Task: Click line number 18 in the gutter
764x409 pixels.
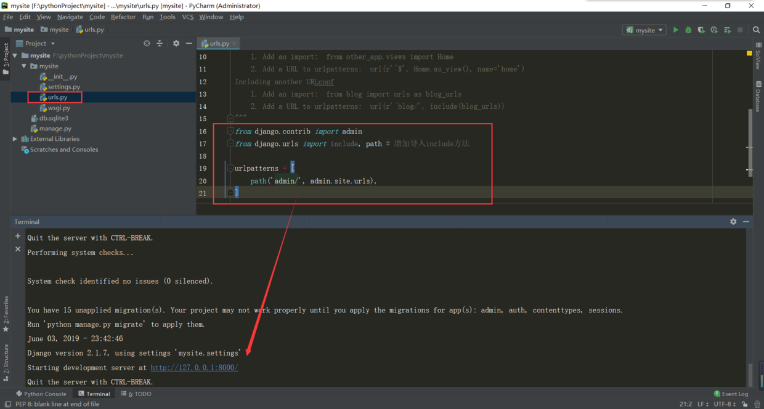Action: click(203, 156)
